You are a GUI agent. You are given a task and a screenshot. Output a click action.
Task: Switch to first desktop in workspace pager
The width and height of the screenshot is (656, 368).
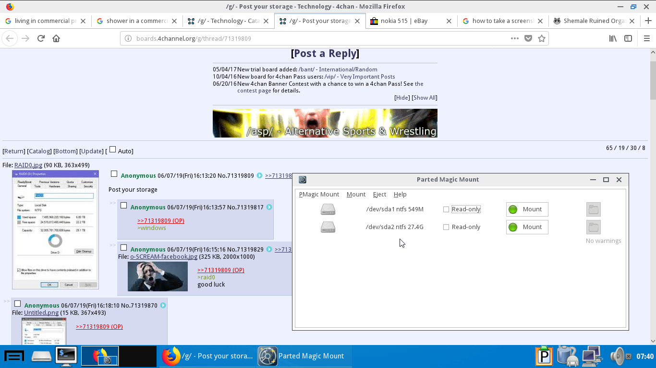coord(100,356)
